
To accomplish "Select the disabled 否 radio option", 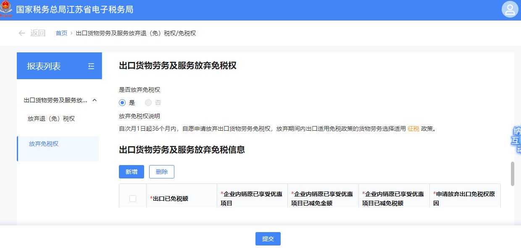I will [x=148, y=103].
